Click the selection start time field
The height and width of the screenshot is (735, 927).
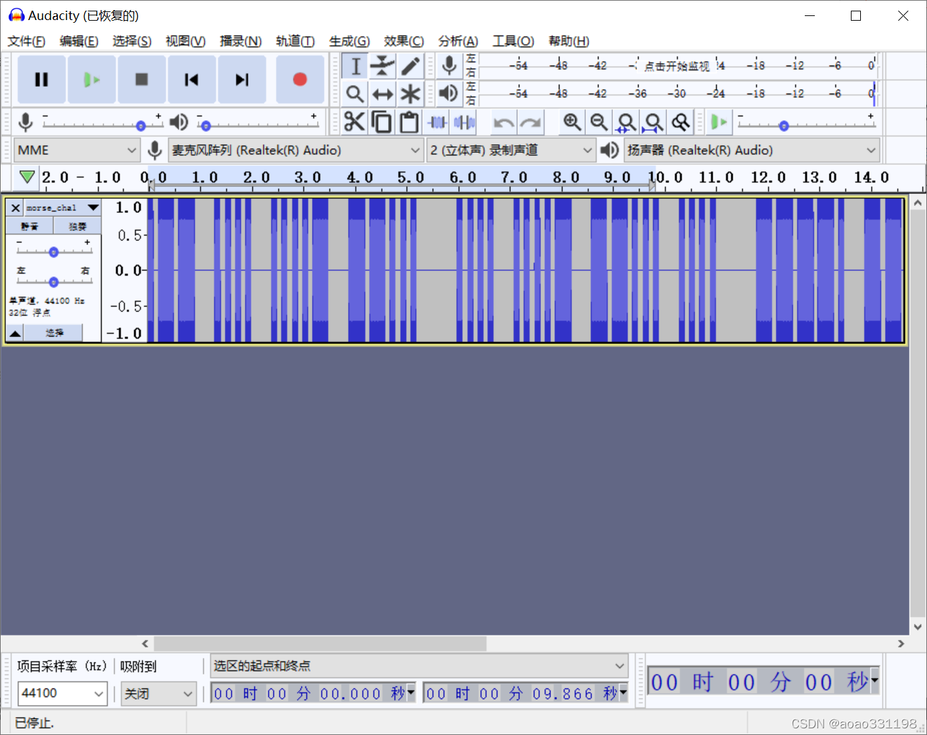[x=314, y=694]
